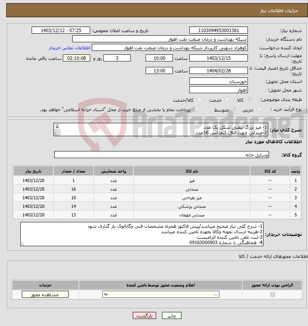Image resolution: width=308 pixels, height=326 pixels.
Task: Click the resize handle of description box
Action: coord(55,134)
